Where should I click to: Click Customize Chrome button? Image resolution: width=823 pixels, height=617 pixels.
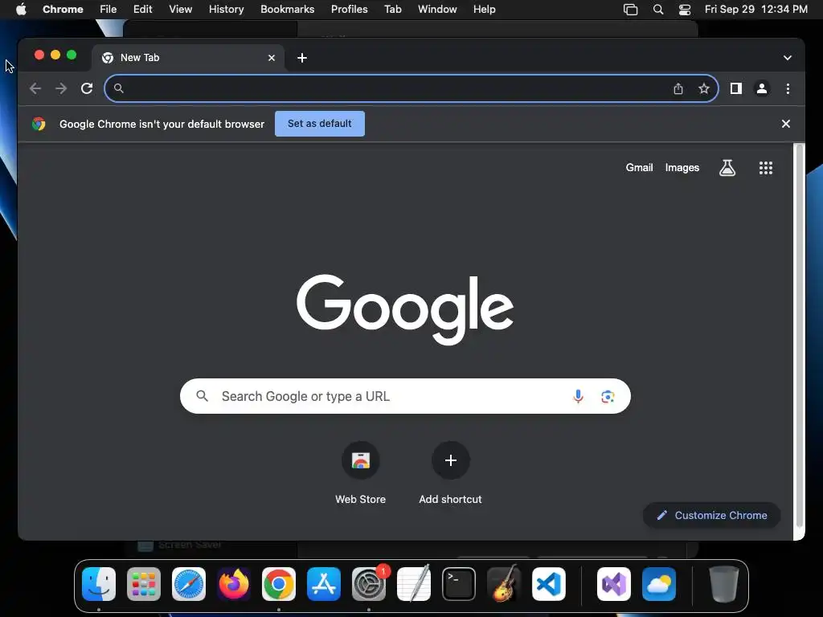pos(712,515)
